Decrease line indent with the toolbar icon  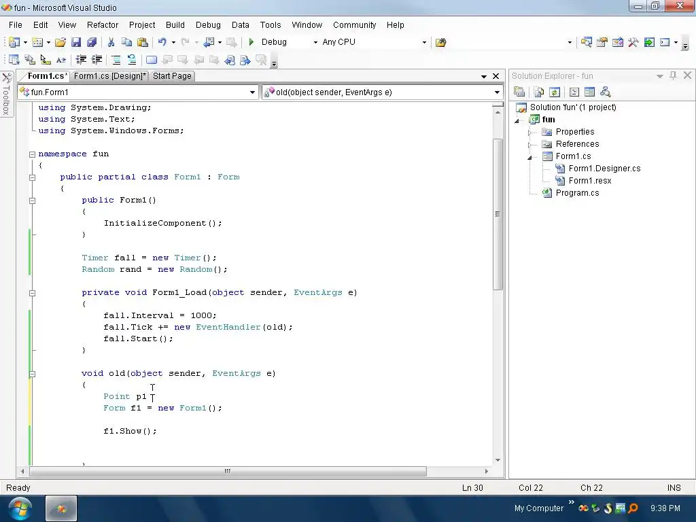click(x=81, y=60)
